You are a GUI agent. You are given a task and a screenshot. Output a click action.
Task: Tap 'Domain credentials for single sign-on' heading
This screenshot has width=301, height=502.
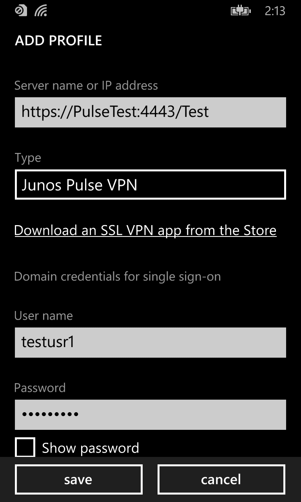click(x=117, y=276)
